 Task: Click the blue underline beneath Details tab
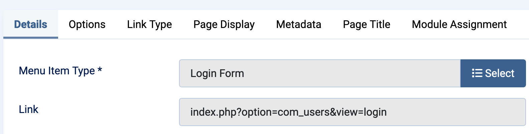(x=31, y=38)
